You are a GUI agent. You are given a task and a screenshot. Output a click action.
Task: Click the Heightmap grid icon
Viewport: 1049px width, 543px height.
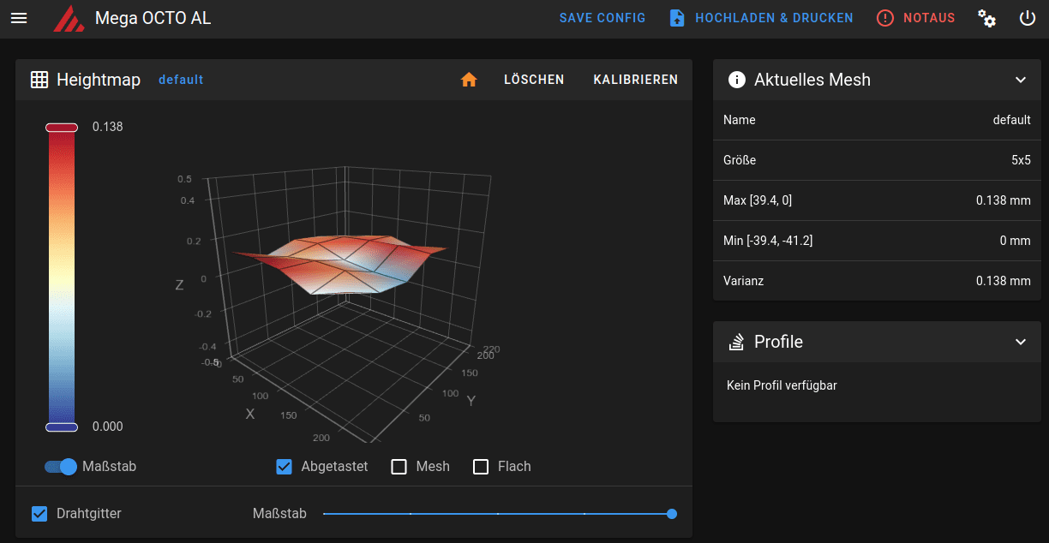tap(39, 80)
